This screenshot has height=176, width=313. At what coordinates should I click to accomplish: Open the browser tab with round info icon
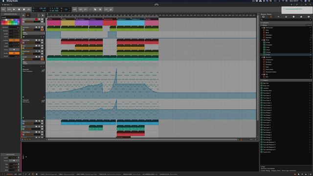pyautogui.click(x=293, y=17)
